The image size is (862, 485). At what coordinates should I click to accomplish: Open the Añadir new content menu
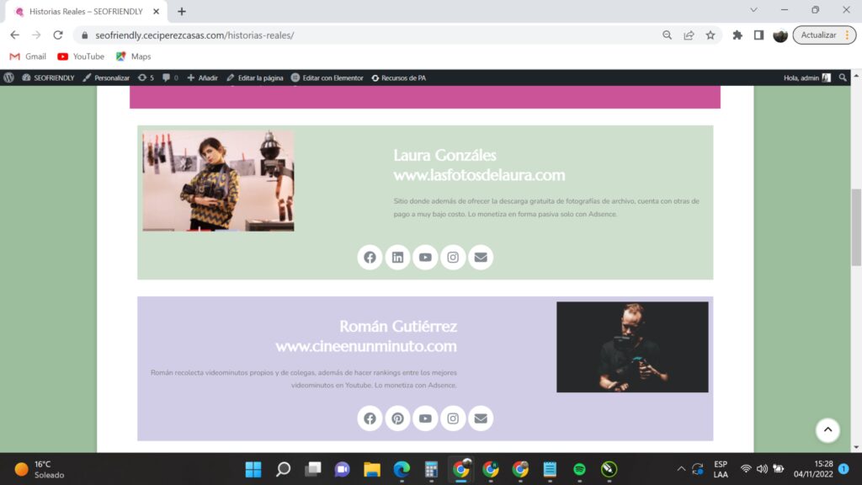click(x=203, y=77)
